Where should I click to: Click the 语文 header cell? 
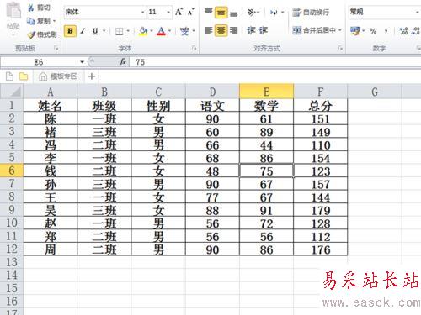[212, 105]
